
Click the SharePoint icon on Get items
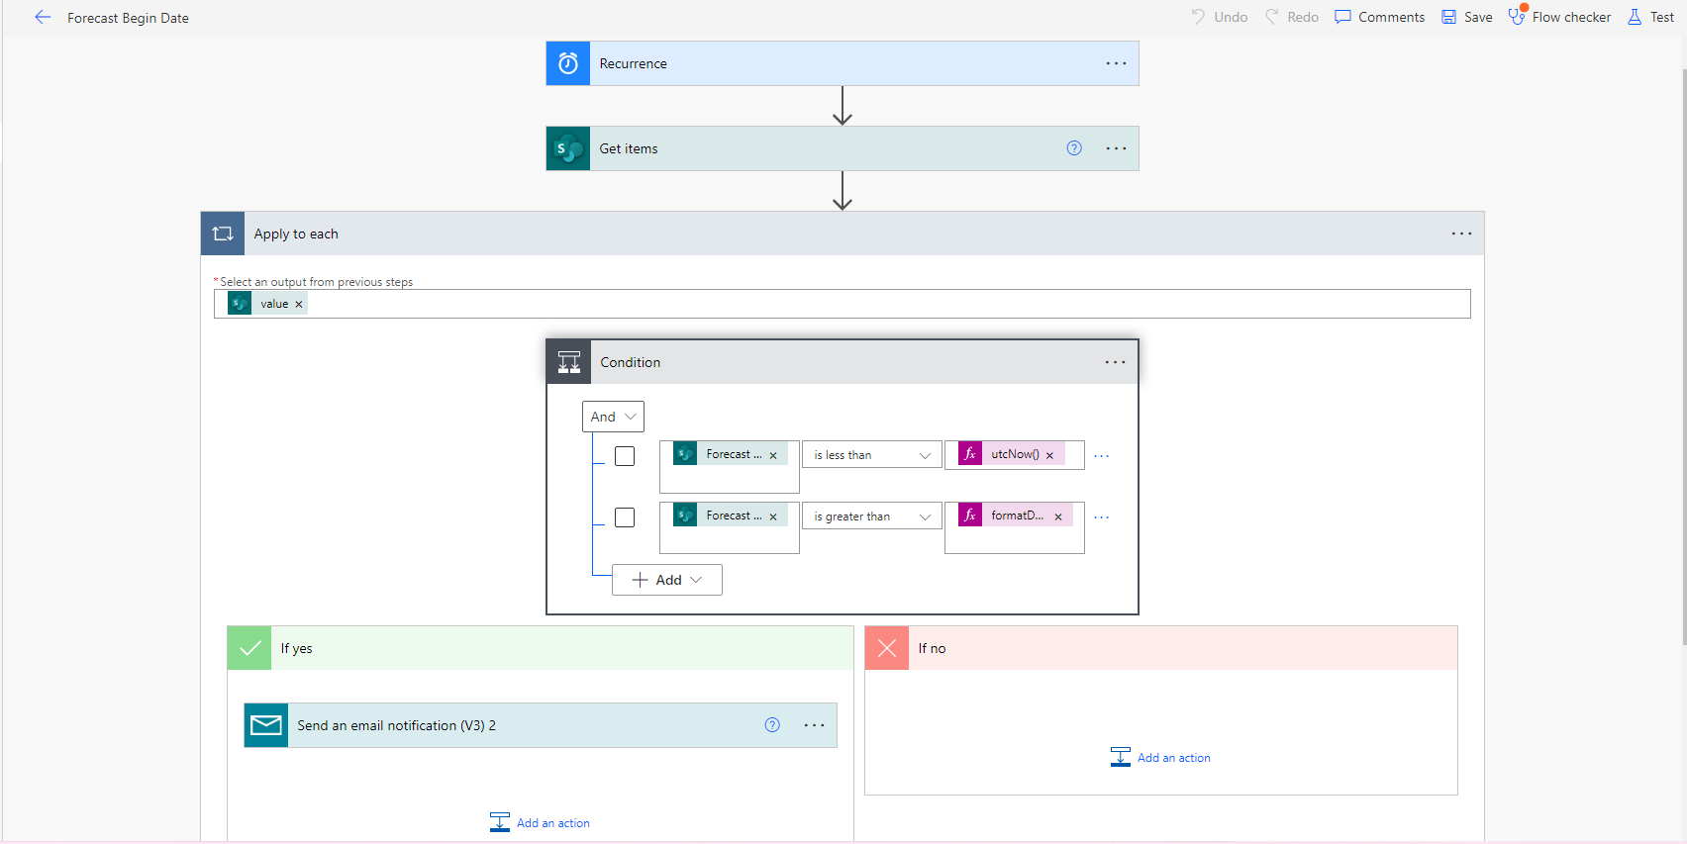pos(568,148)
